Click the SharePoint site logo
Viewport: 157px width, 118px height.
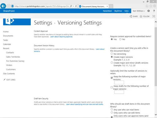pyautogui.click(x=17, y=22)
